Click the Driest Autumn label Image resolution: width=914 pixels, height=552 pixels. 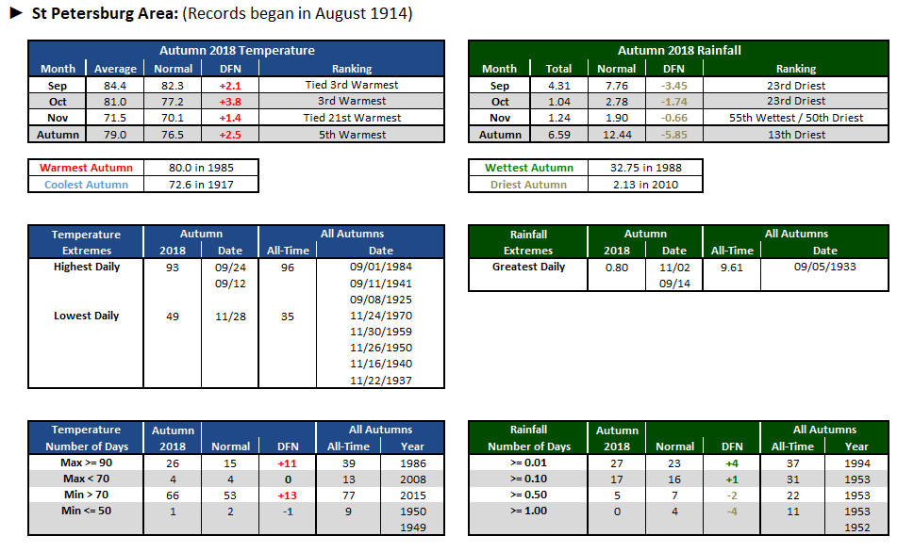coord(529,185)
